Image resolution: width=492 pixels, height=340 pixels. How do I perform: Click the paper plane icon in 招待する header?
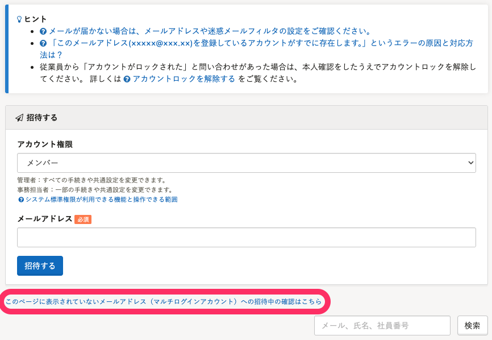pyautogui.click(x=19, y=118)
